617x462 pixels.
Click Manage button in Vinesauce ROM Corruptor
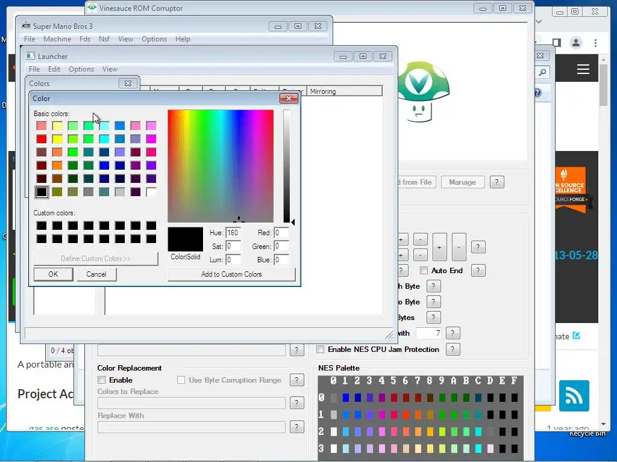tap(462, 182)
